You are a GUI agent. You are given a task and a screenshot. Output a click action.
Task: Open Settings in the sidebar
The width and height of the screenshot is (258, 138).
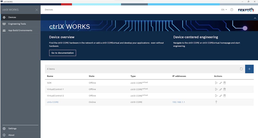(x=20, y=128)
